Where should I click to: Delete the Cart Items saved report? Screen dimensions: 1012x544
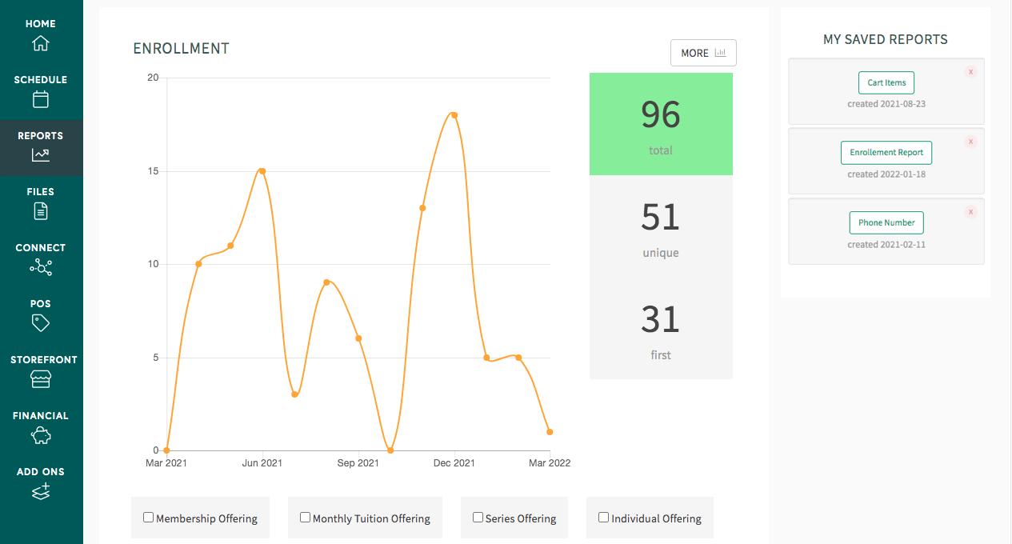pos(970,72)
